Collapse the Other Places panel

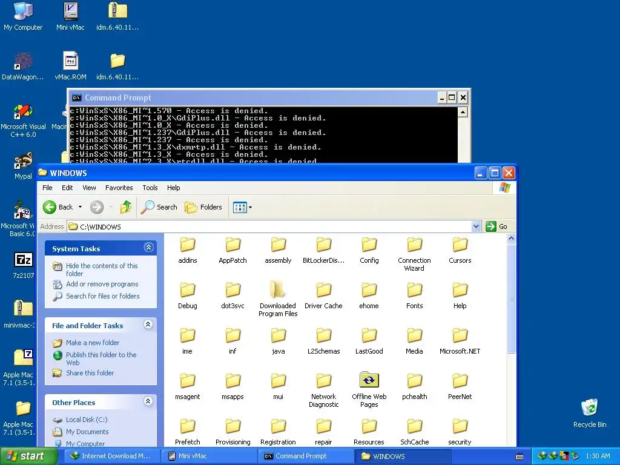[x=148, y=401]
